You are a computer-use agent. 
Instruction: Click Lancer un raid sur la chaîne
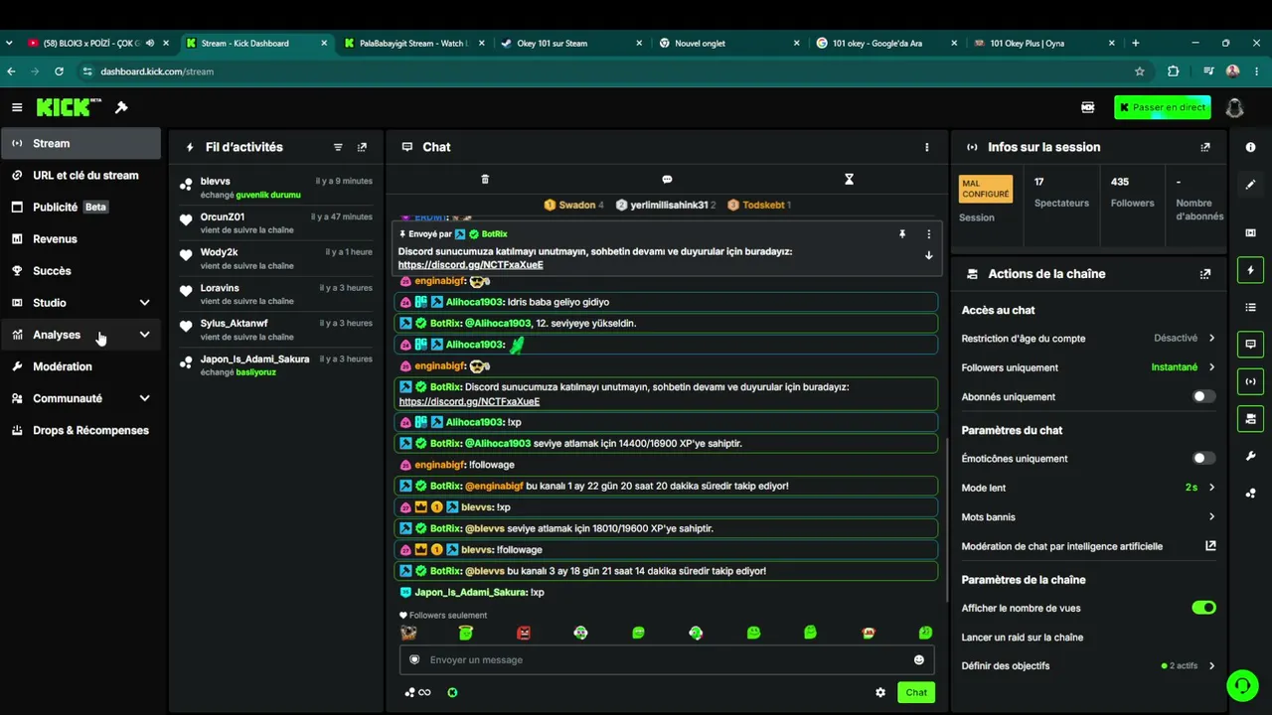(1023, 638)
